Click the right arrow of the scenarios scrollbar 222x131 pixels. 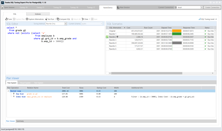pos(212,73)
